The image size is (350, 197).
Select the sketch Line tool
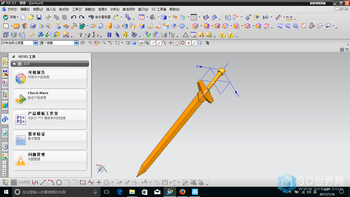tap(43, 182)
